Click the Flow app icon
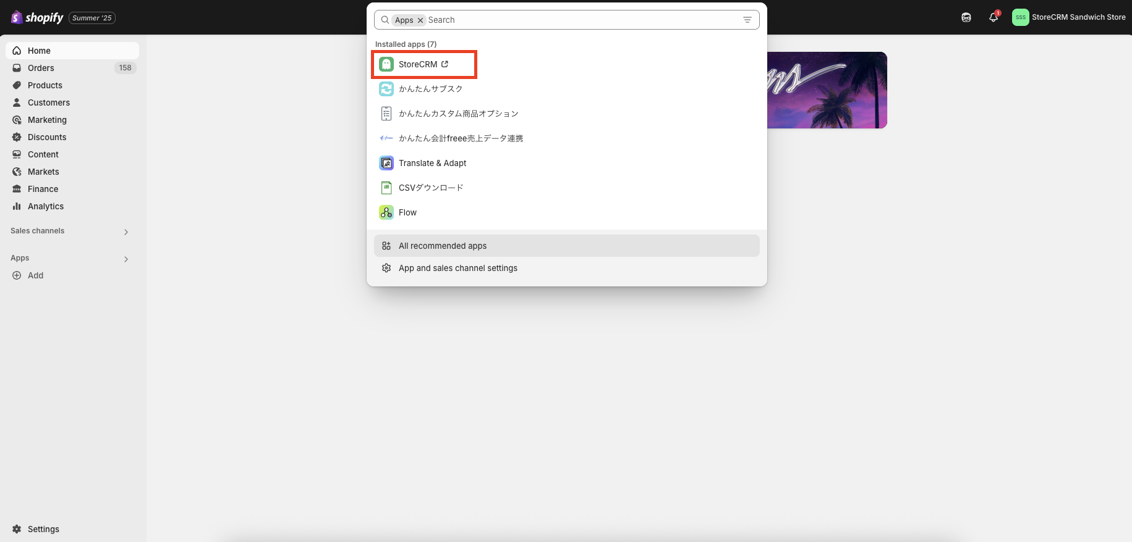Viewport: 1132px width, 542px height. [386, 212]
